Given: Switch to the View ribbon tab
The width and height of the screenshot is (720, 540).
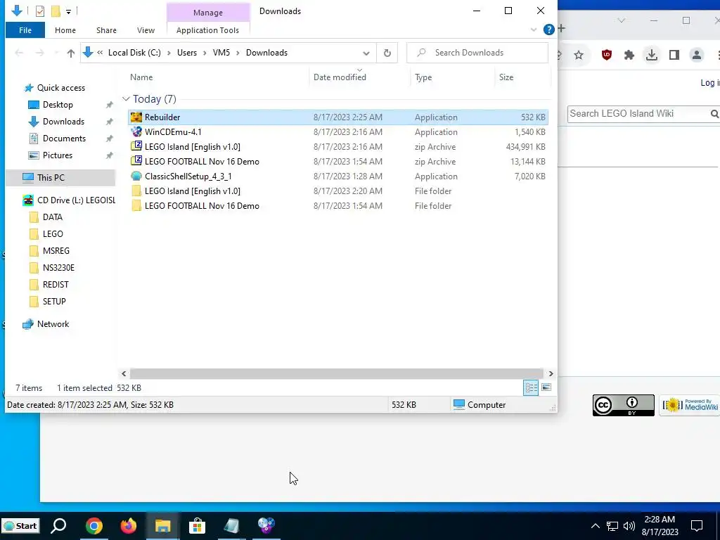Looking at the screenshot, I should tap(146, 30).
